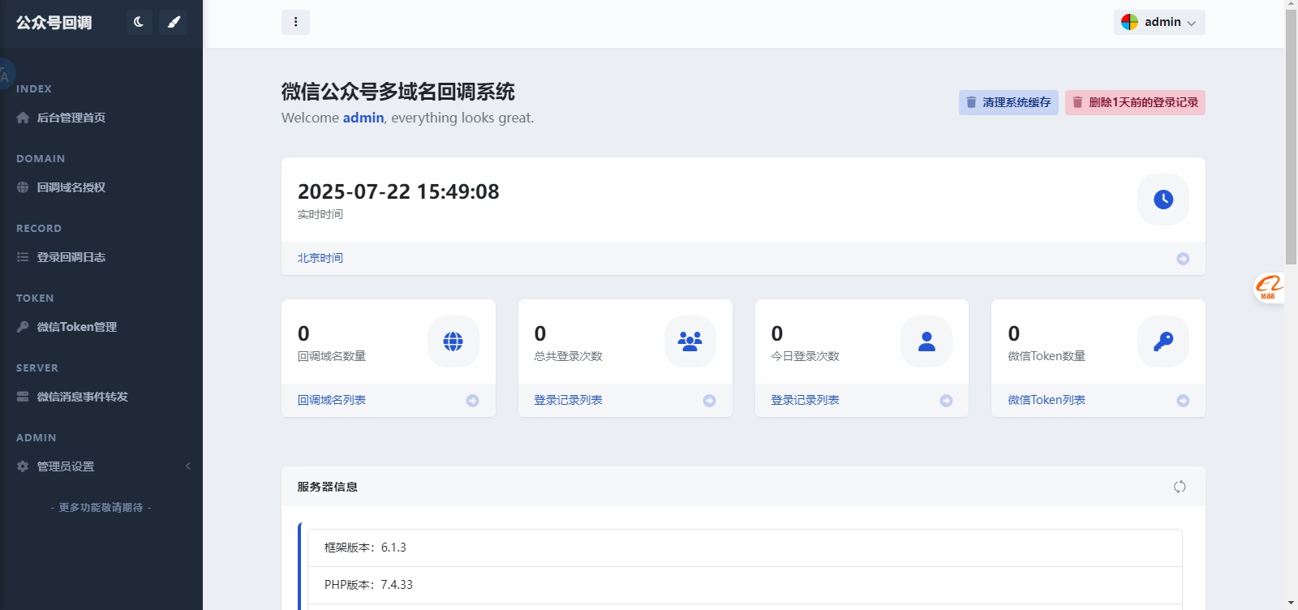
Task: Click 公众号回调 logo title
Action: click(54, 23)
